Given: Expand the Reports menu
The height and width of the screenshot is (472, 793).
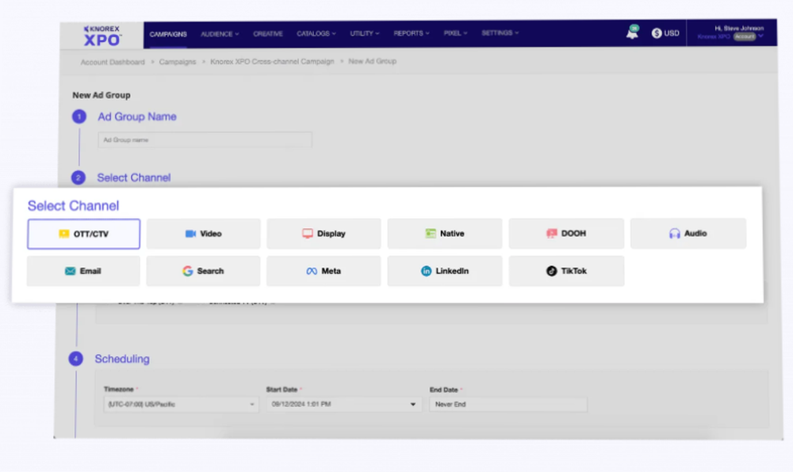Looking at the screenshot, I should pyautogui.click(x=411, y=33).
